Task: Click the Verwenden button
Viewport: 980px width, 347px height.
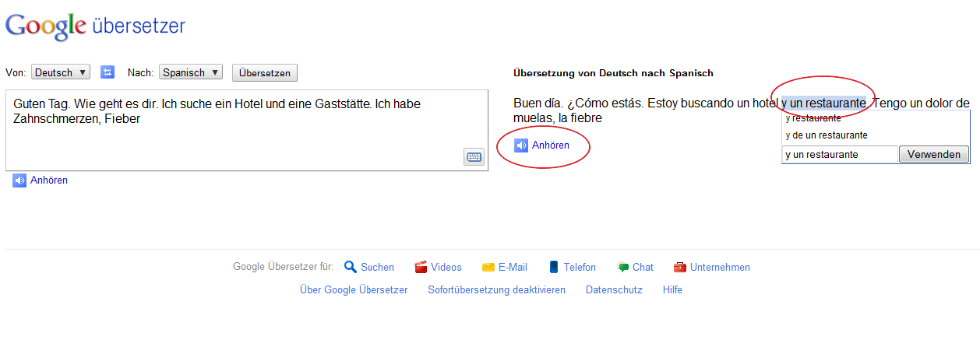Action: point(934,154)
